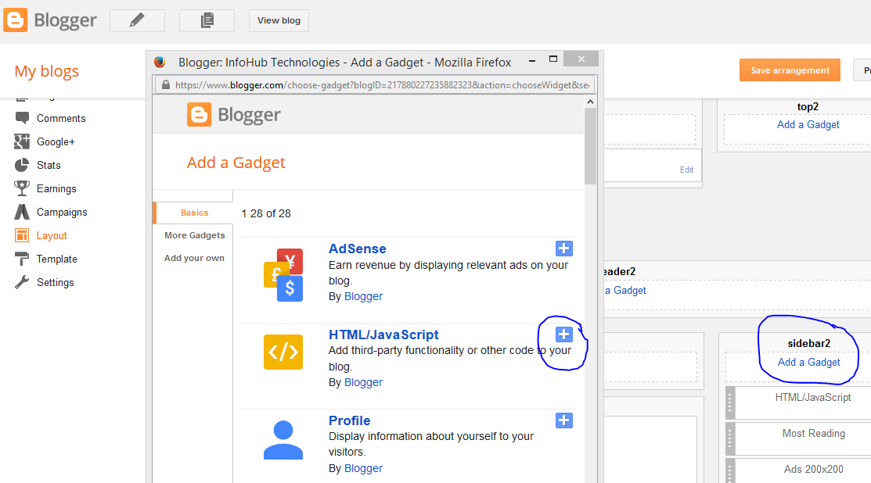The image size is (871, 483).
Task: Click the lock icon in address bar
Action: pyautogui.click(x=166, y=85)
